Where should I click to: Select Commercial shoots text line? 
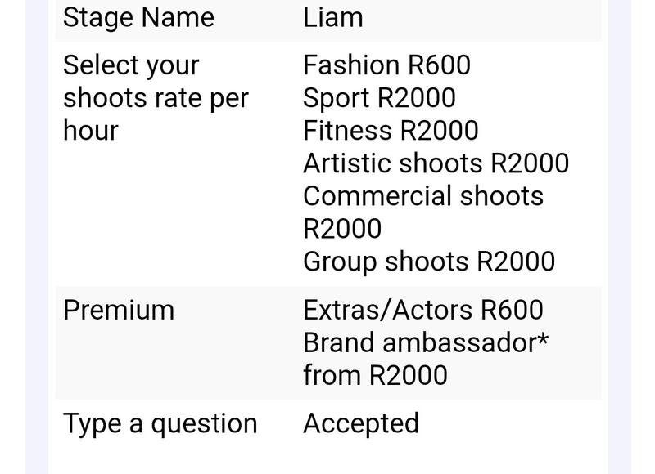pyautogui.click(x=423, y=195)
